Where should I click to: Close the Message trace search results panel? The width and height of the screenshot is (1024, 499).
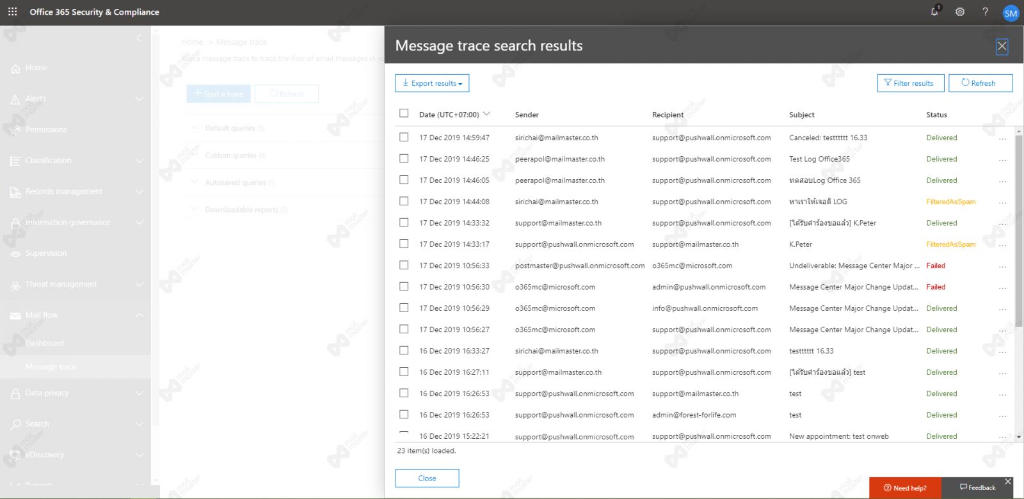tap(1002, 46)
